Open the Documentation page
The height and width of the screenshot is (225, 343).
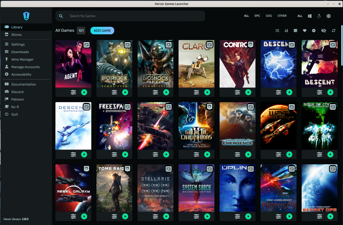click(24, 84)
